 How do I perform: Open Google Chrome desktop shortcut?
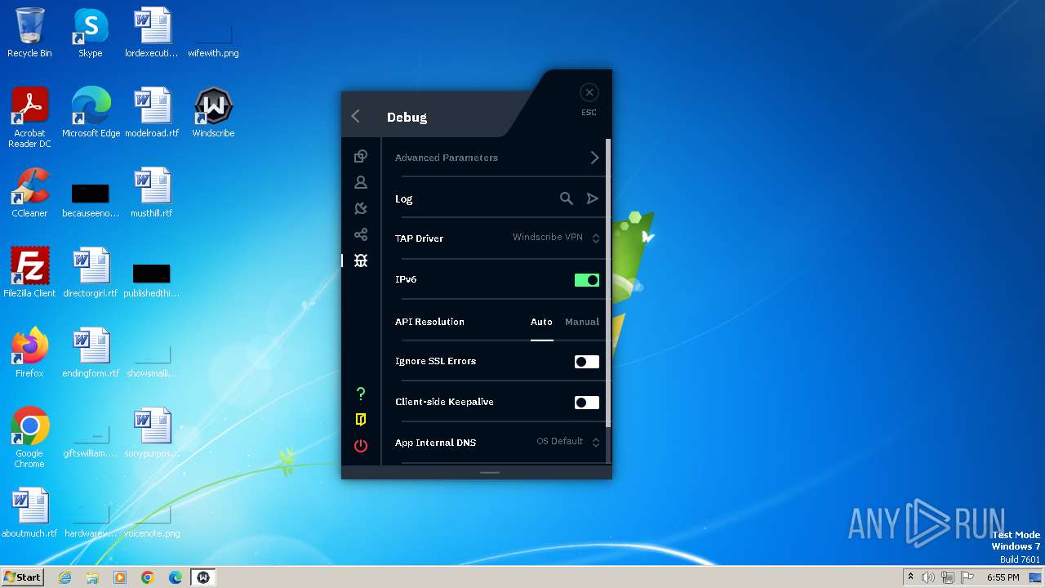[30, 438]
